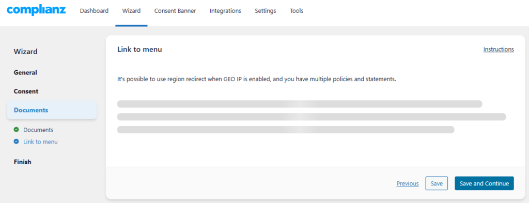Expand the Consent wizard section
The width and height of the screenshot is (529, 203).
point(26,91)
